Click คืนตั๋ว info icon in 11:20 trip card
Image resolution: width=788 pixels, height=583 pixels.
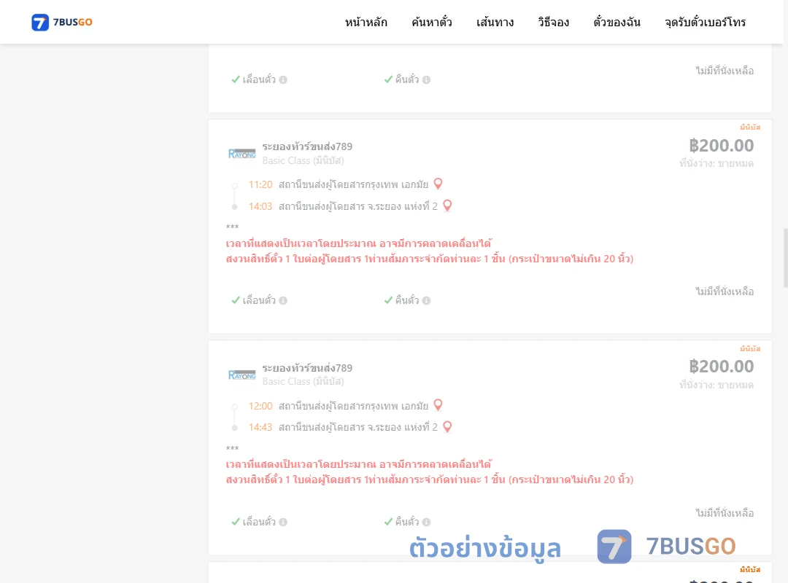click(426, 300)
